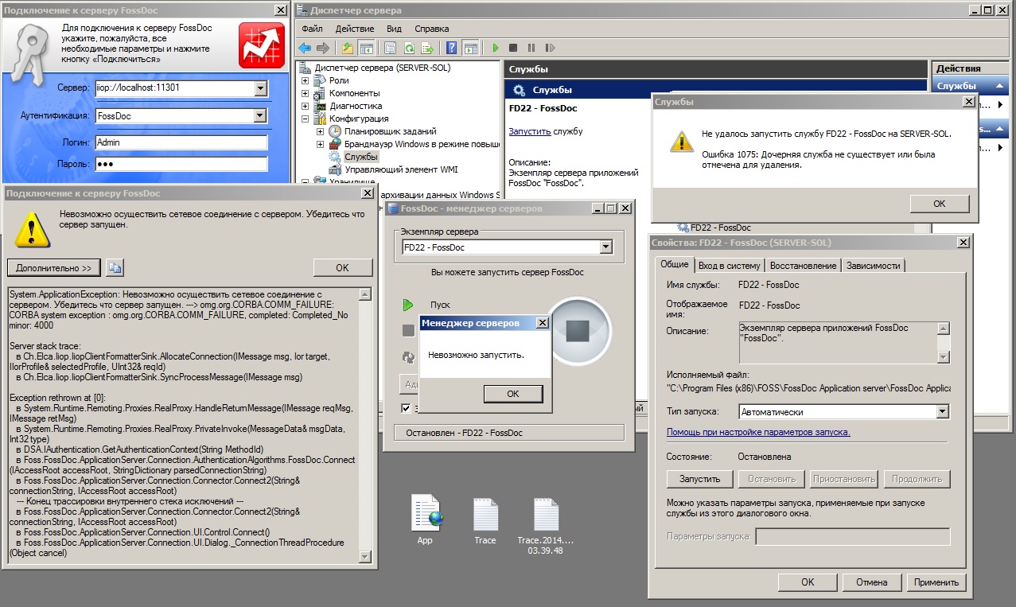The image size is (1016, 607).
Task: Click the export list toolbar icon
Action: [x=427, y=48]
